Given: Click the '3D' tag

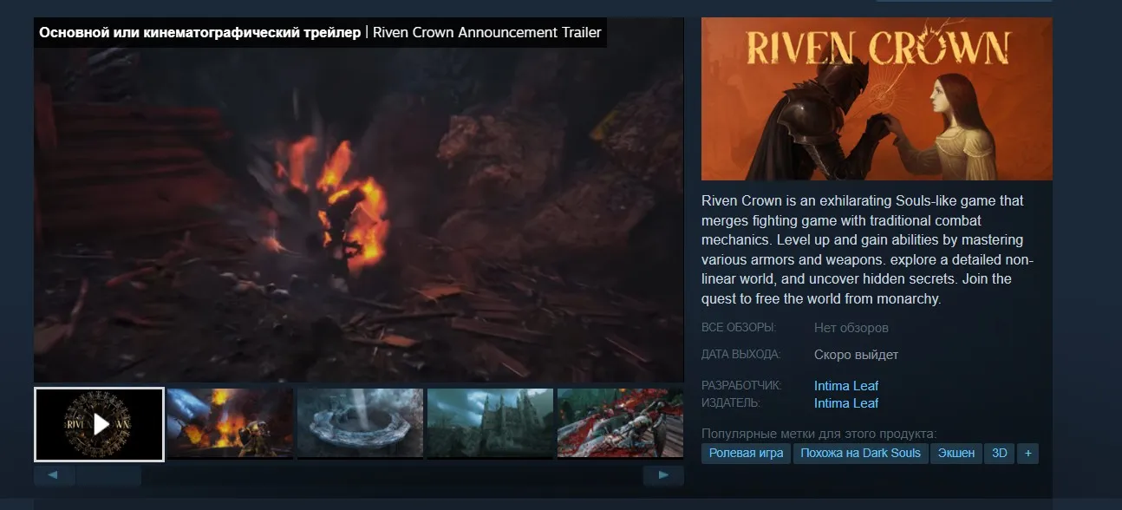Looking at the screenshot, I should pos(1000,454).
